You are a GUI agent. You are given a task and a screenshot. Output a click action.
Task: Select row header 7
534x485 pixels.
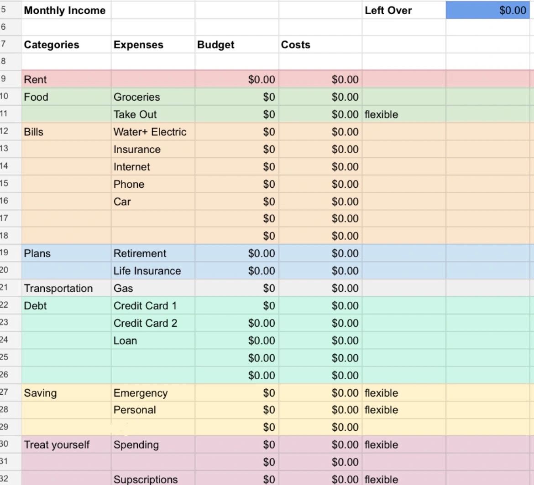[x=10, y=44]
